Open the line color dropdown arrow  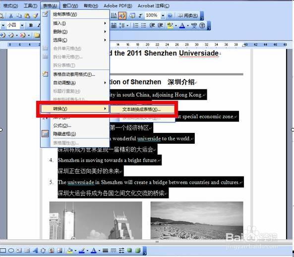pyautogui.click(x=87, y=251)
